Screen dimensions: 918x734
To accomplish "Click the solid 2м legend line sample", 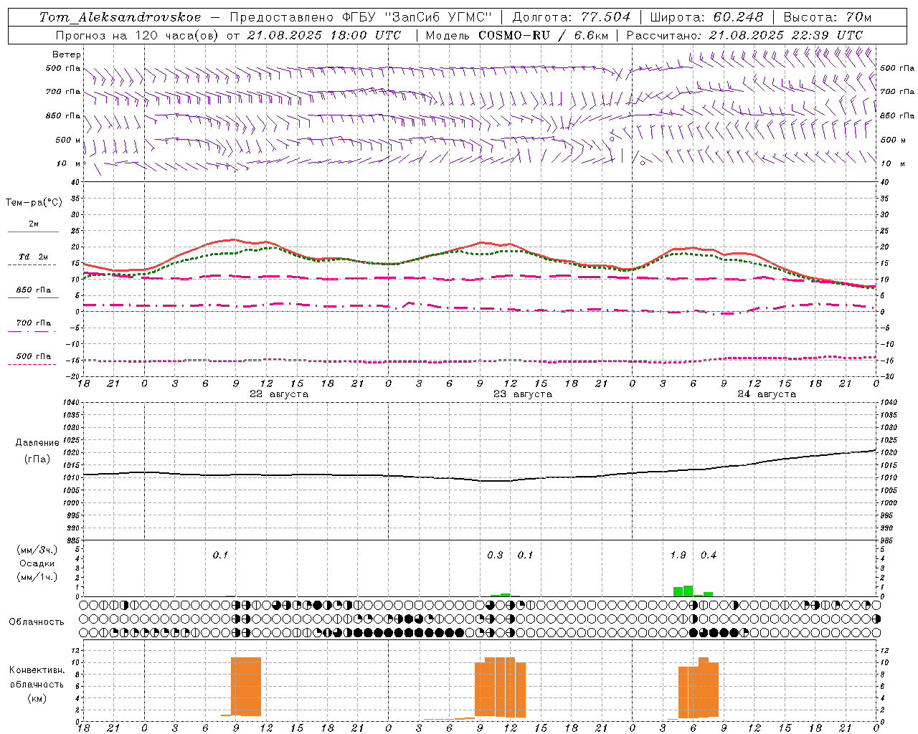I will tap(33, 232).
